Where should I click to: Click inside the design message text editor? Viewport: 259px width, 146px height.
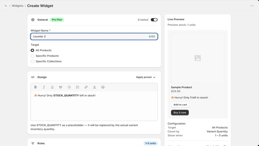pos(94,106)
